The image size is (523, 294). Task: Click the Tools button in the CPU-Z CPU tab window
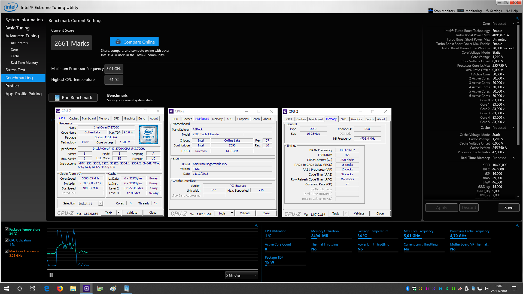109,213
